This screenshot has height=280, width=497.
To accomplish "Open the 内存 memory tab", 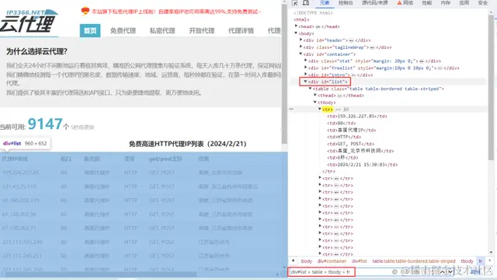I will (445, 3).
